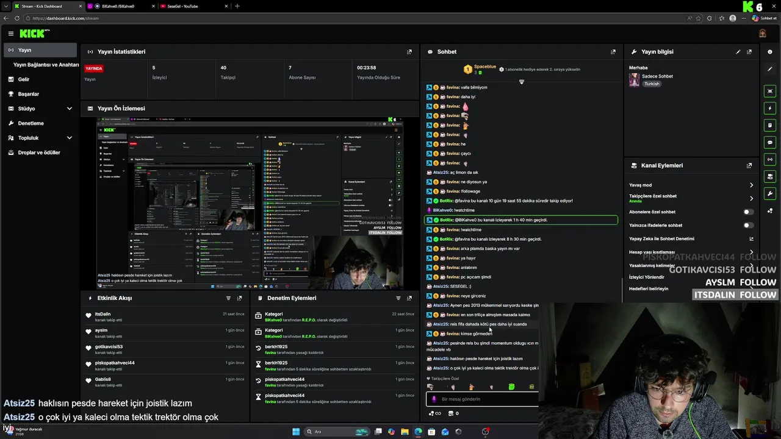Click the pencil icon in right toolbar
Image resolution: width=781 pixels, height=439 pixels.
pos(770,69)
